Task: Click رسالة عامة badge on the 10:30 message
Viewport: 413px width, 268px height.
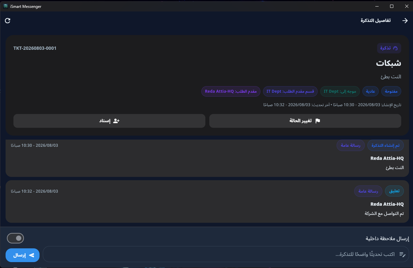Action: 350,145
